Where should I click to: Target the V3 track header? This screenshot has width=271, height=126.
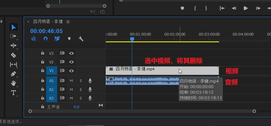[51, 53]
